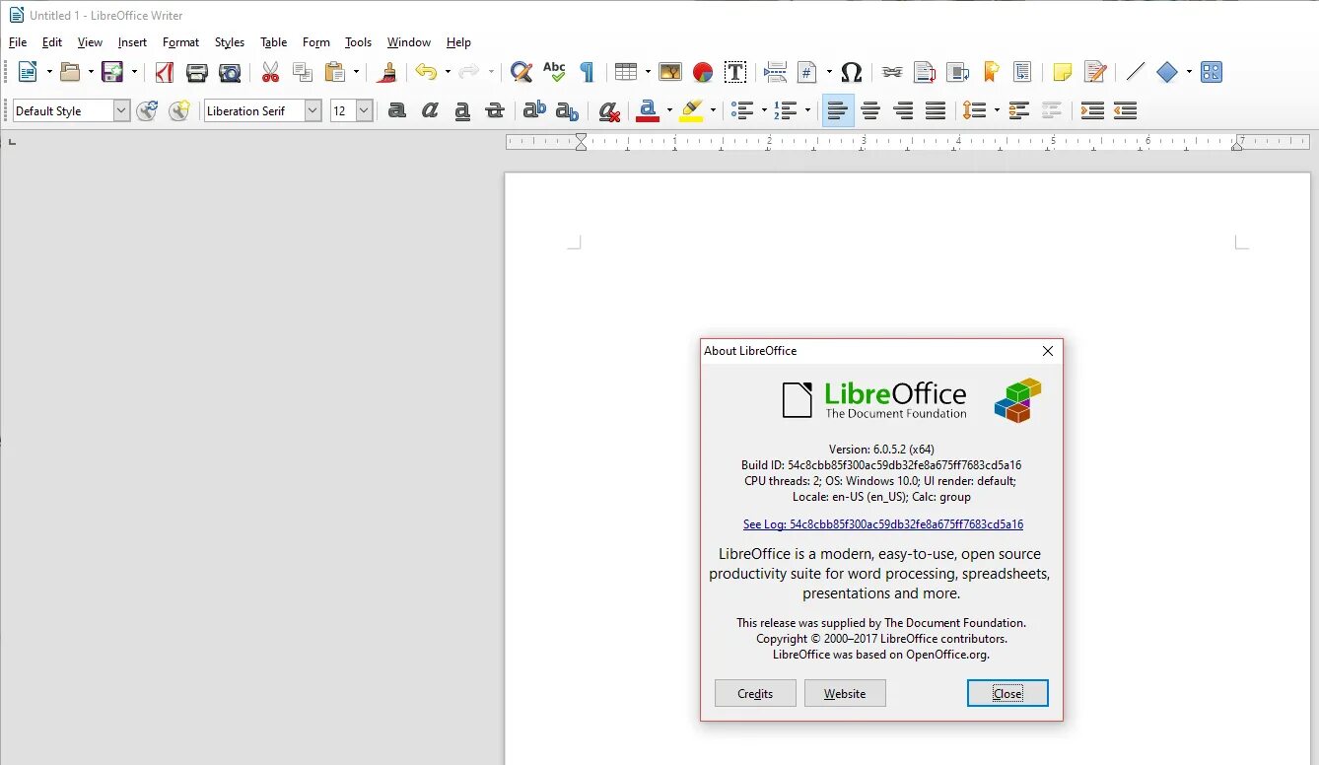This screenshot has width=1319, height=765.
Task: Open the Styles menu
Action: coord(230,42)
